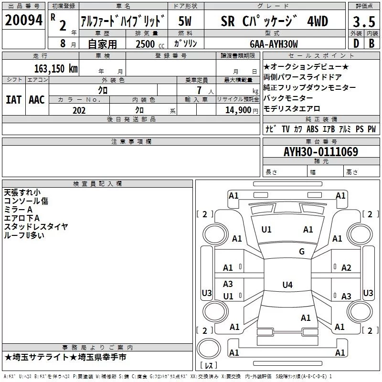Image resolution: width=382 pixels, height=382 pixels.
Task: Select the fuel type ガソリン
Action: point(185,43)
